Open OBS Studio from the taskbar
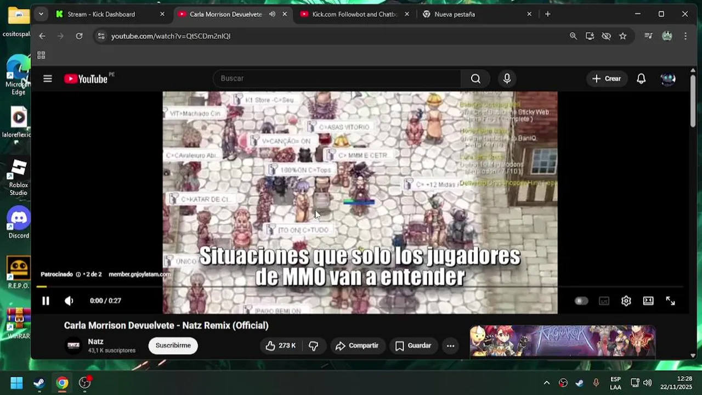Image resolution: width=702 pixels, height=395 pixels. pos(84,383)
